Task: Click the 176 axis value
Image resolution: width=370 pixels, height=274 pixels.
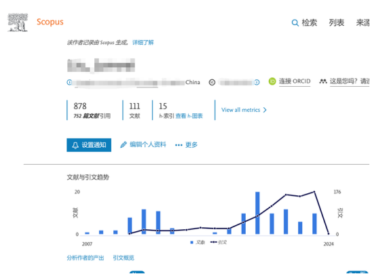Action: (x=337, y=192)
